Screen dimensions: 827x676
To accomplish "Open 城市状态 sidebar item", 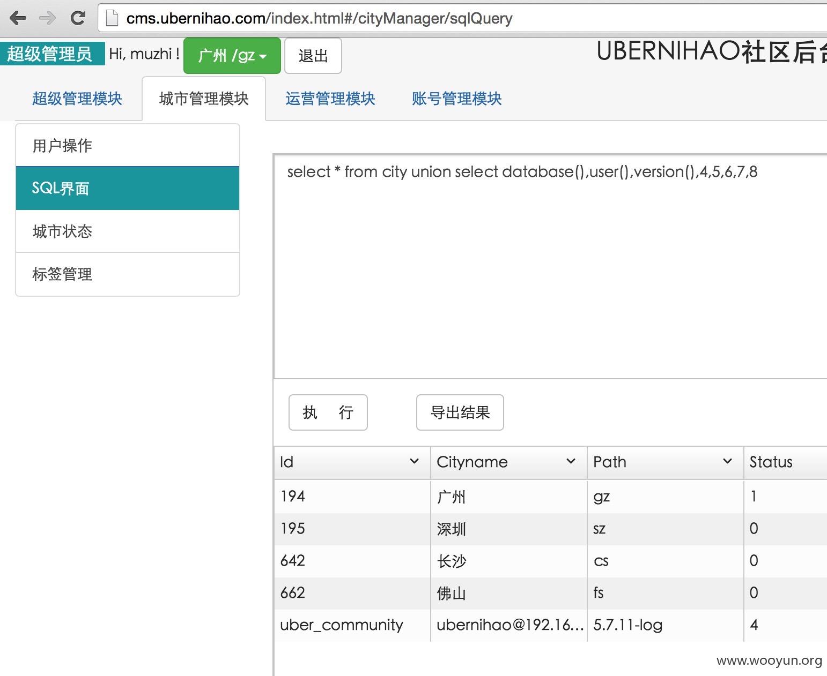I will point(128,231).
